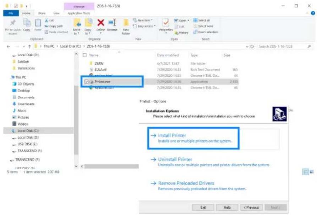Viewport: 317px width, 215px height.
Task: Click the Refresh button by address bar
Action: point(252,46)
